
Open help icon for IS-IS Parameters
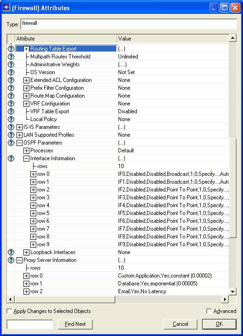pos(11,127)
